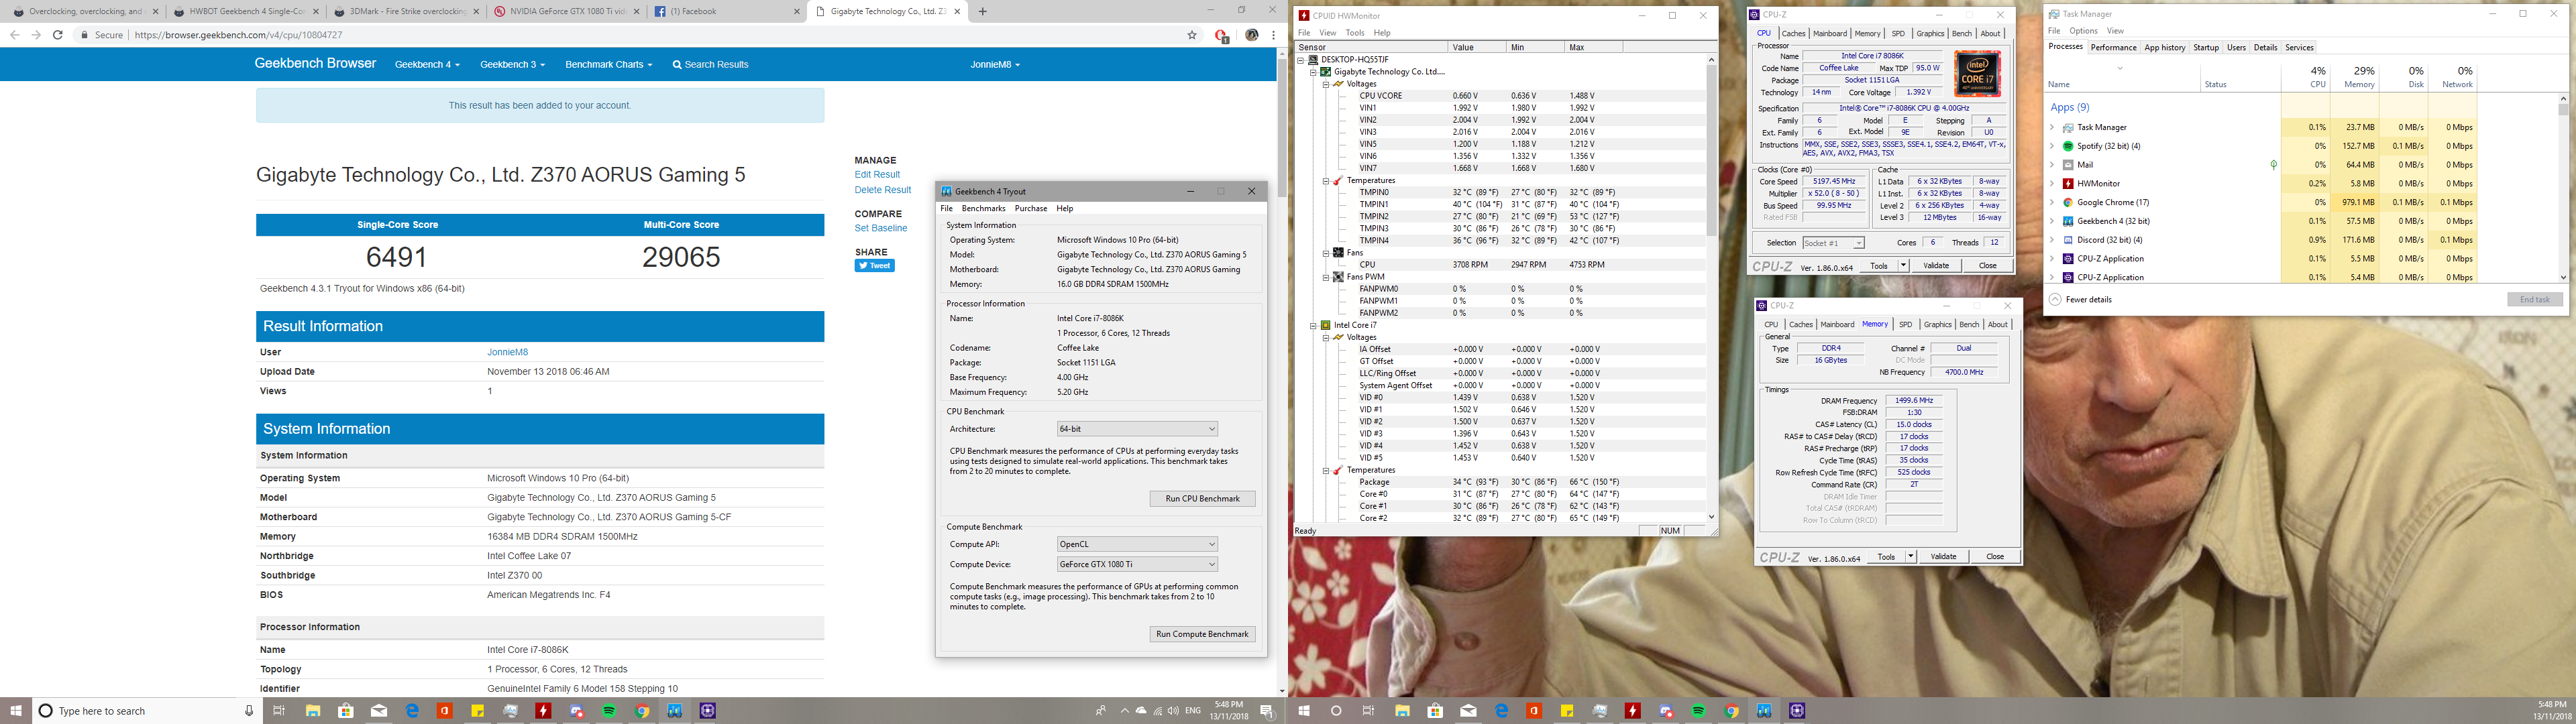The height and width of the screenshot is (724, 2576).
Task: Click the Edit Result link
Action: tap(877, 175)
